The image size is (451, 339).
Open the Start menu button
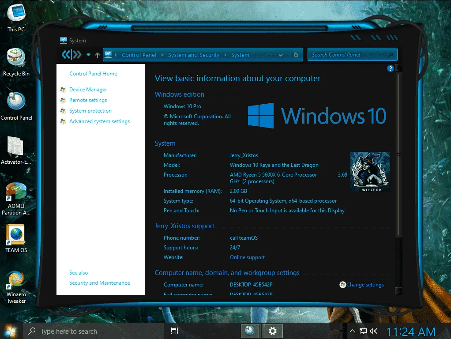coord(10,331)
